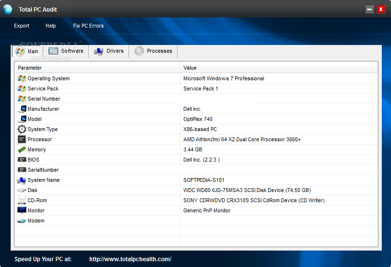Screen dimensions: 391x267
Task: Select the Disk label
Action: (x=33, y=190)
